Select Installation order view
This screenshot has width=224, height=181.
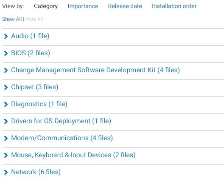pos(174,6)
